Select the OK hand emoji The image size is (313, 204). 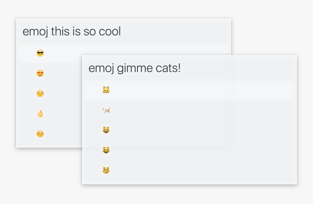click(x=40, y=114)
